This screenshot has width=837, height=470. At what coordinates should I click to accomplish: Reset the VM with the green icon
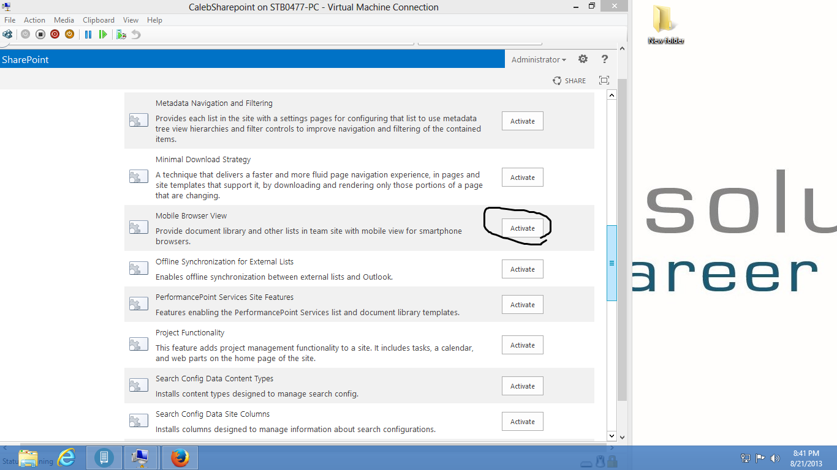tap(103, 34)
